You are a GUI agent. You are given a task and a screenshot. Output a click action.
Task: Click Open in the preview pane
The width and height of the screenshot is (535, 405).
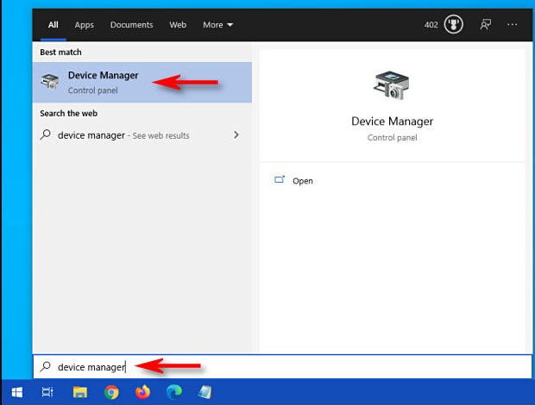click(x=302, y=181)
